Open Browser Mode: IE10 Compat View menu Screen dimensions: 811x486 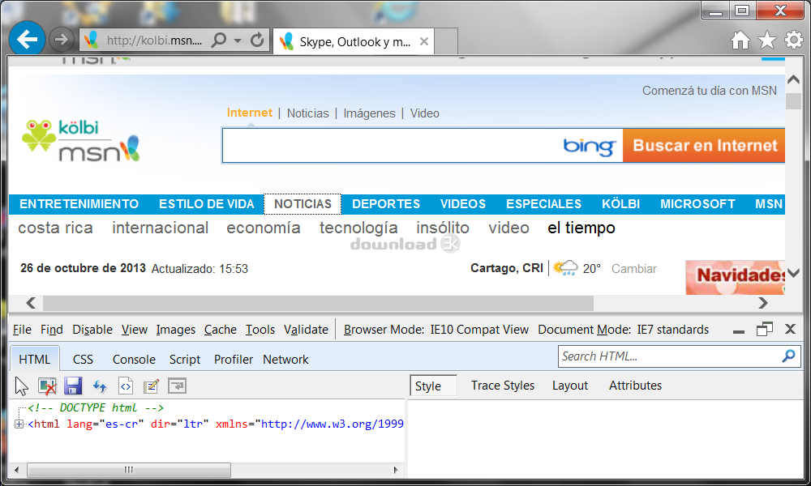[x=436, y=330]
